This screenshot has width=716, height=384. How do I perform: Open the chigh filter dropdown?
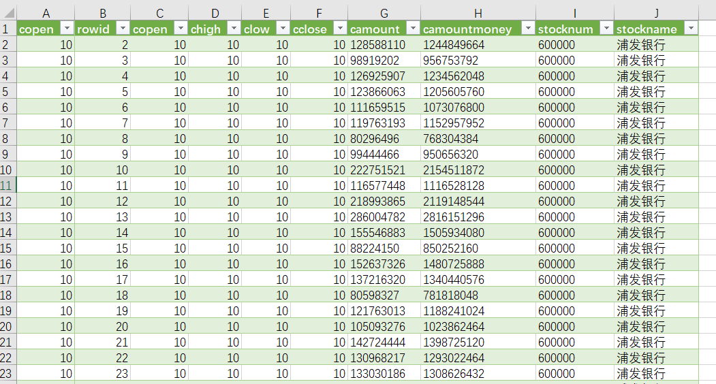tap(234, 29)
